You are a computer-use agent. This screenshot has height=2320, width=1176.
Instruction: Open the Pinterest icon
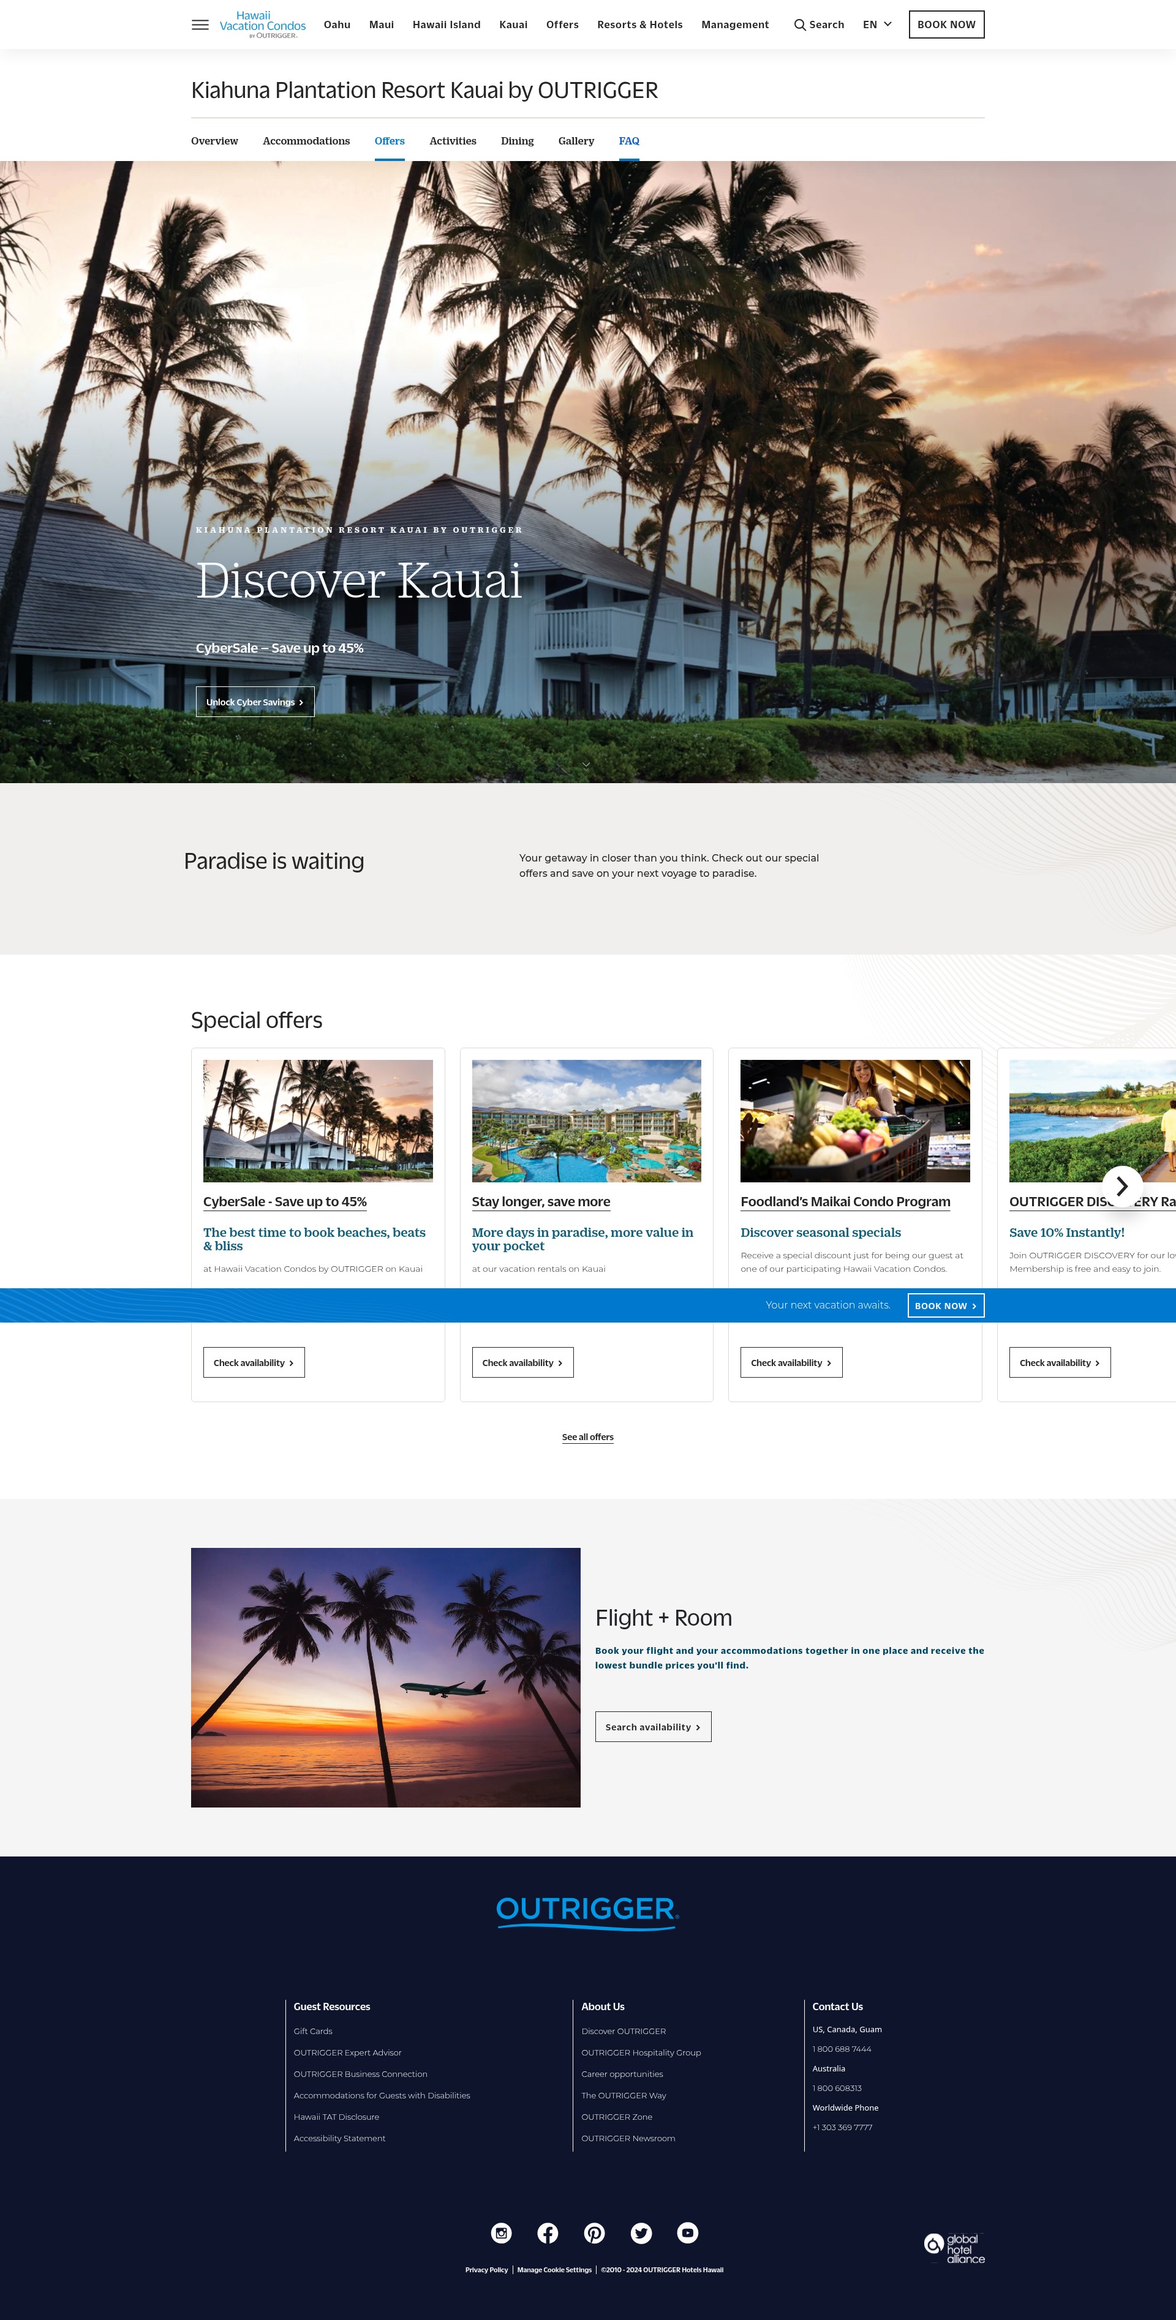pyautogui.click(x=595, y=2232)
